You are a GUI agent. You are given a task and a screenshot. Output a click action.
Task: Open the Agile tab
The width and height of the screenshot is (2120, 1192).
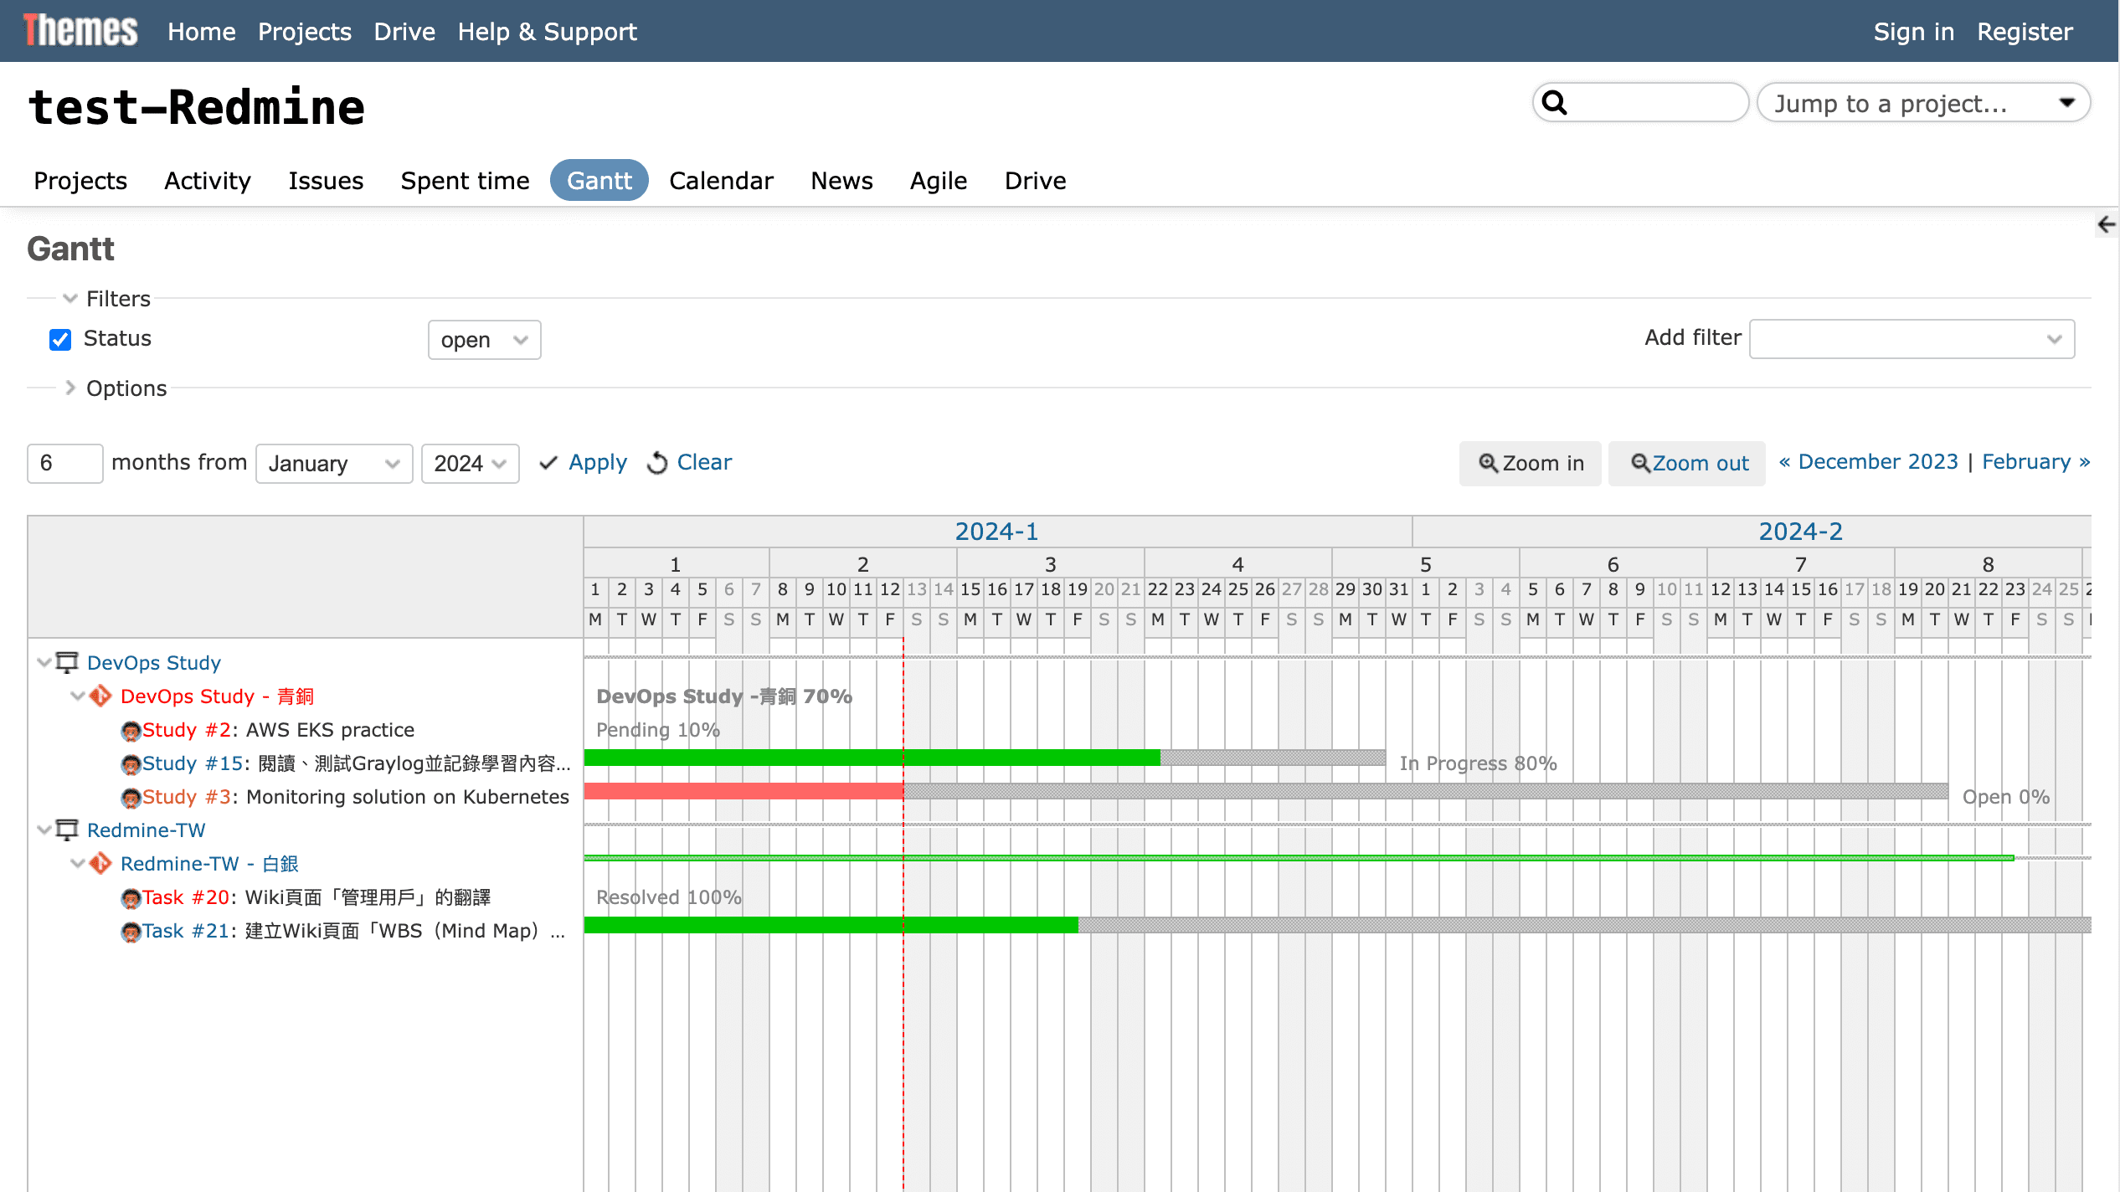(x=938, y=181)
